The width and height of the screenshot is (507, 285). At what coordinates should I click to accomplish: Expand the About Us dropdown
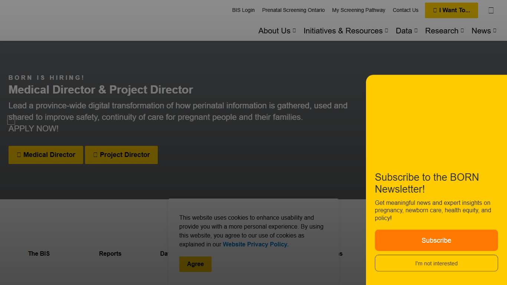(277, 31)
